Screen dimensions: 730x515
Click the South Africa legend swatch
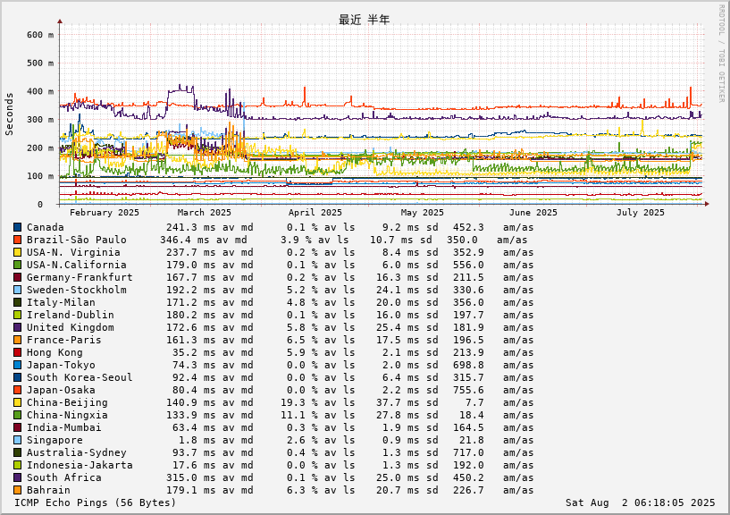point(17,477)
